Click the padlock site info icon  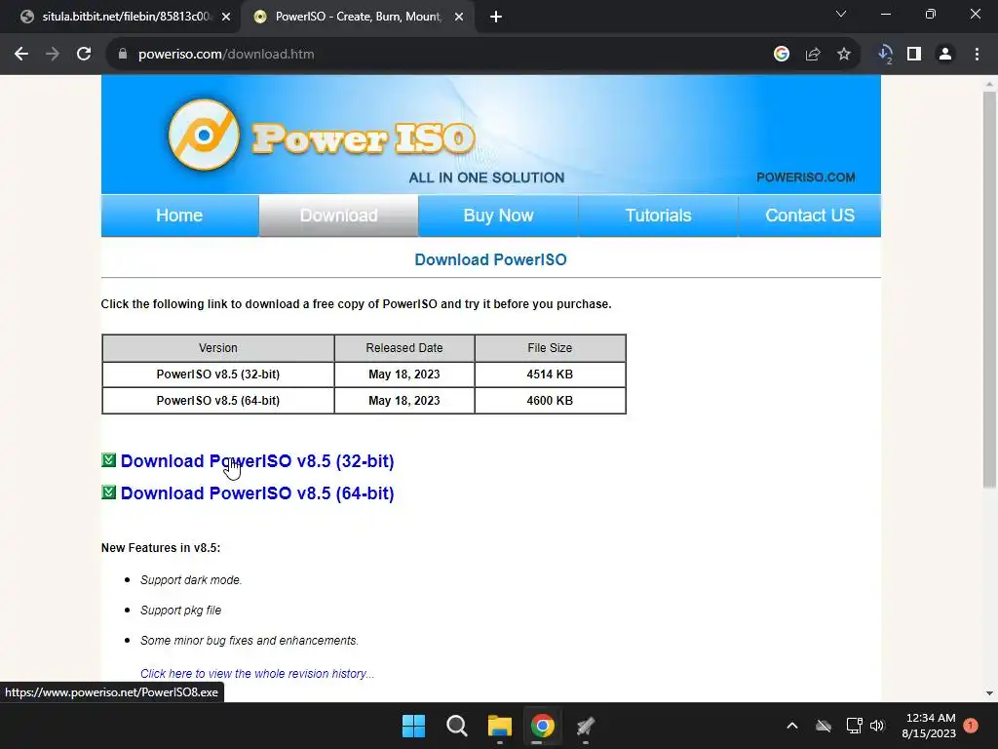(123, 55)
